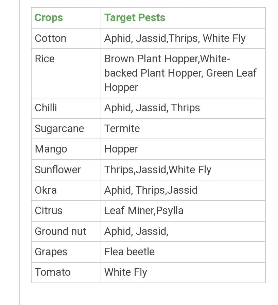
Task: Click the Mango crop cell
Action: [x=51, y=149]
